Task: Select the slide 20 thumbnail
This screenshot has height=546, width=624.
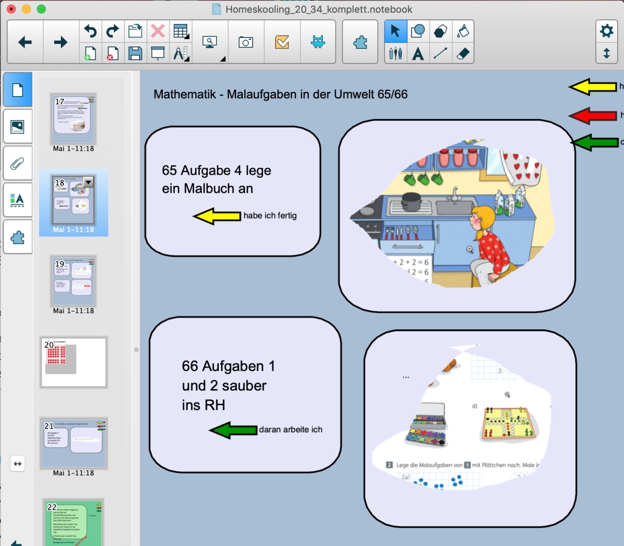Action: pos(73,362)
